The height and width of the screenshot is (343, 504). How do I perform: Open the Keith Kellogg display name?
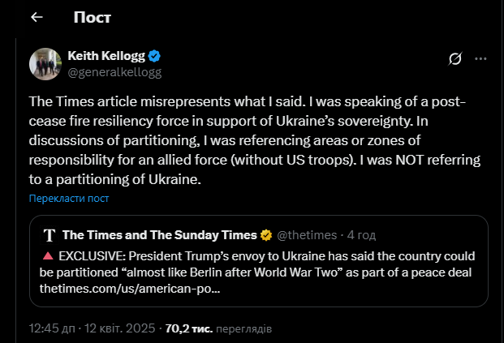(105, 57)
